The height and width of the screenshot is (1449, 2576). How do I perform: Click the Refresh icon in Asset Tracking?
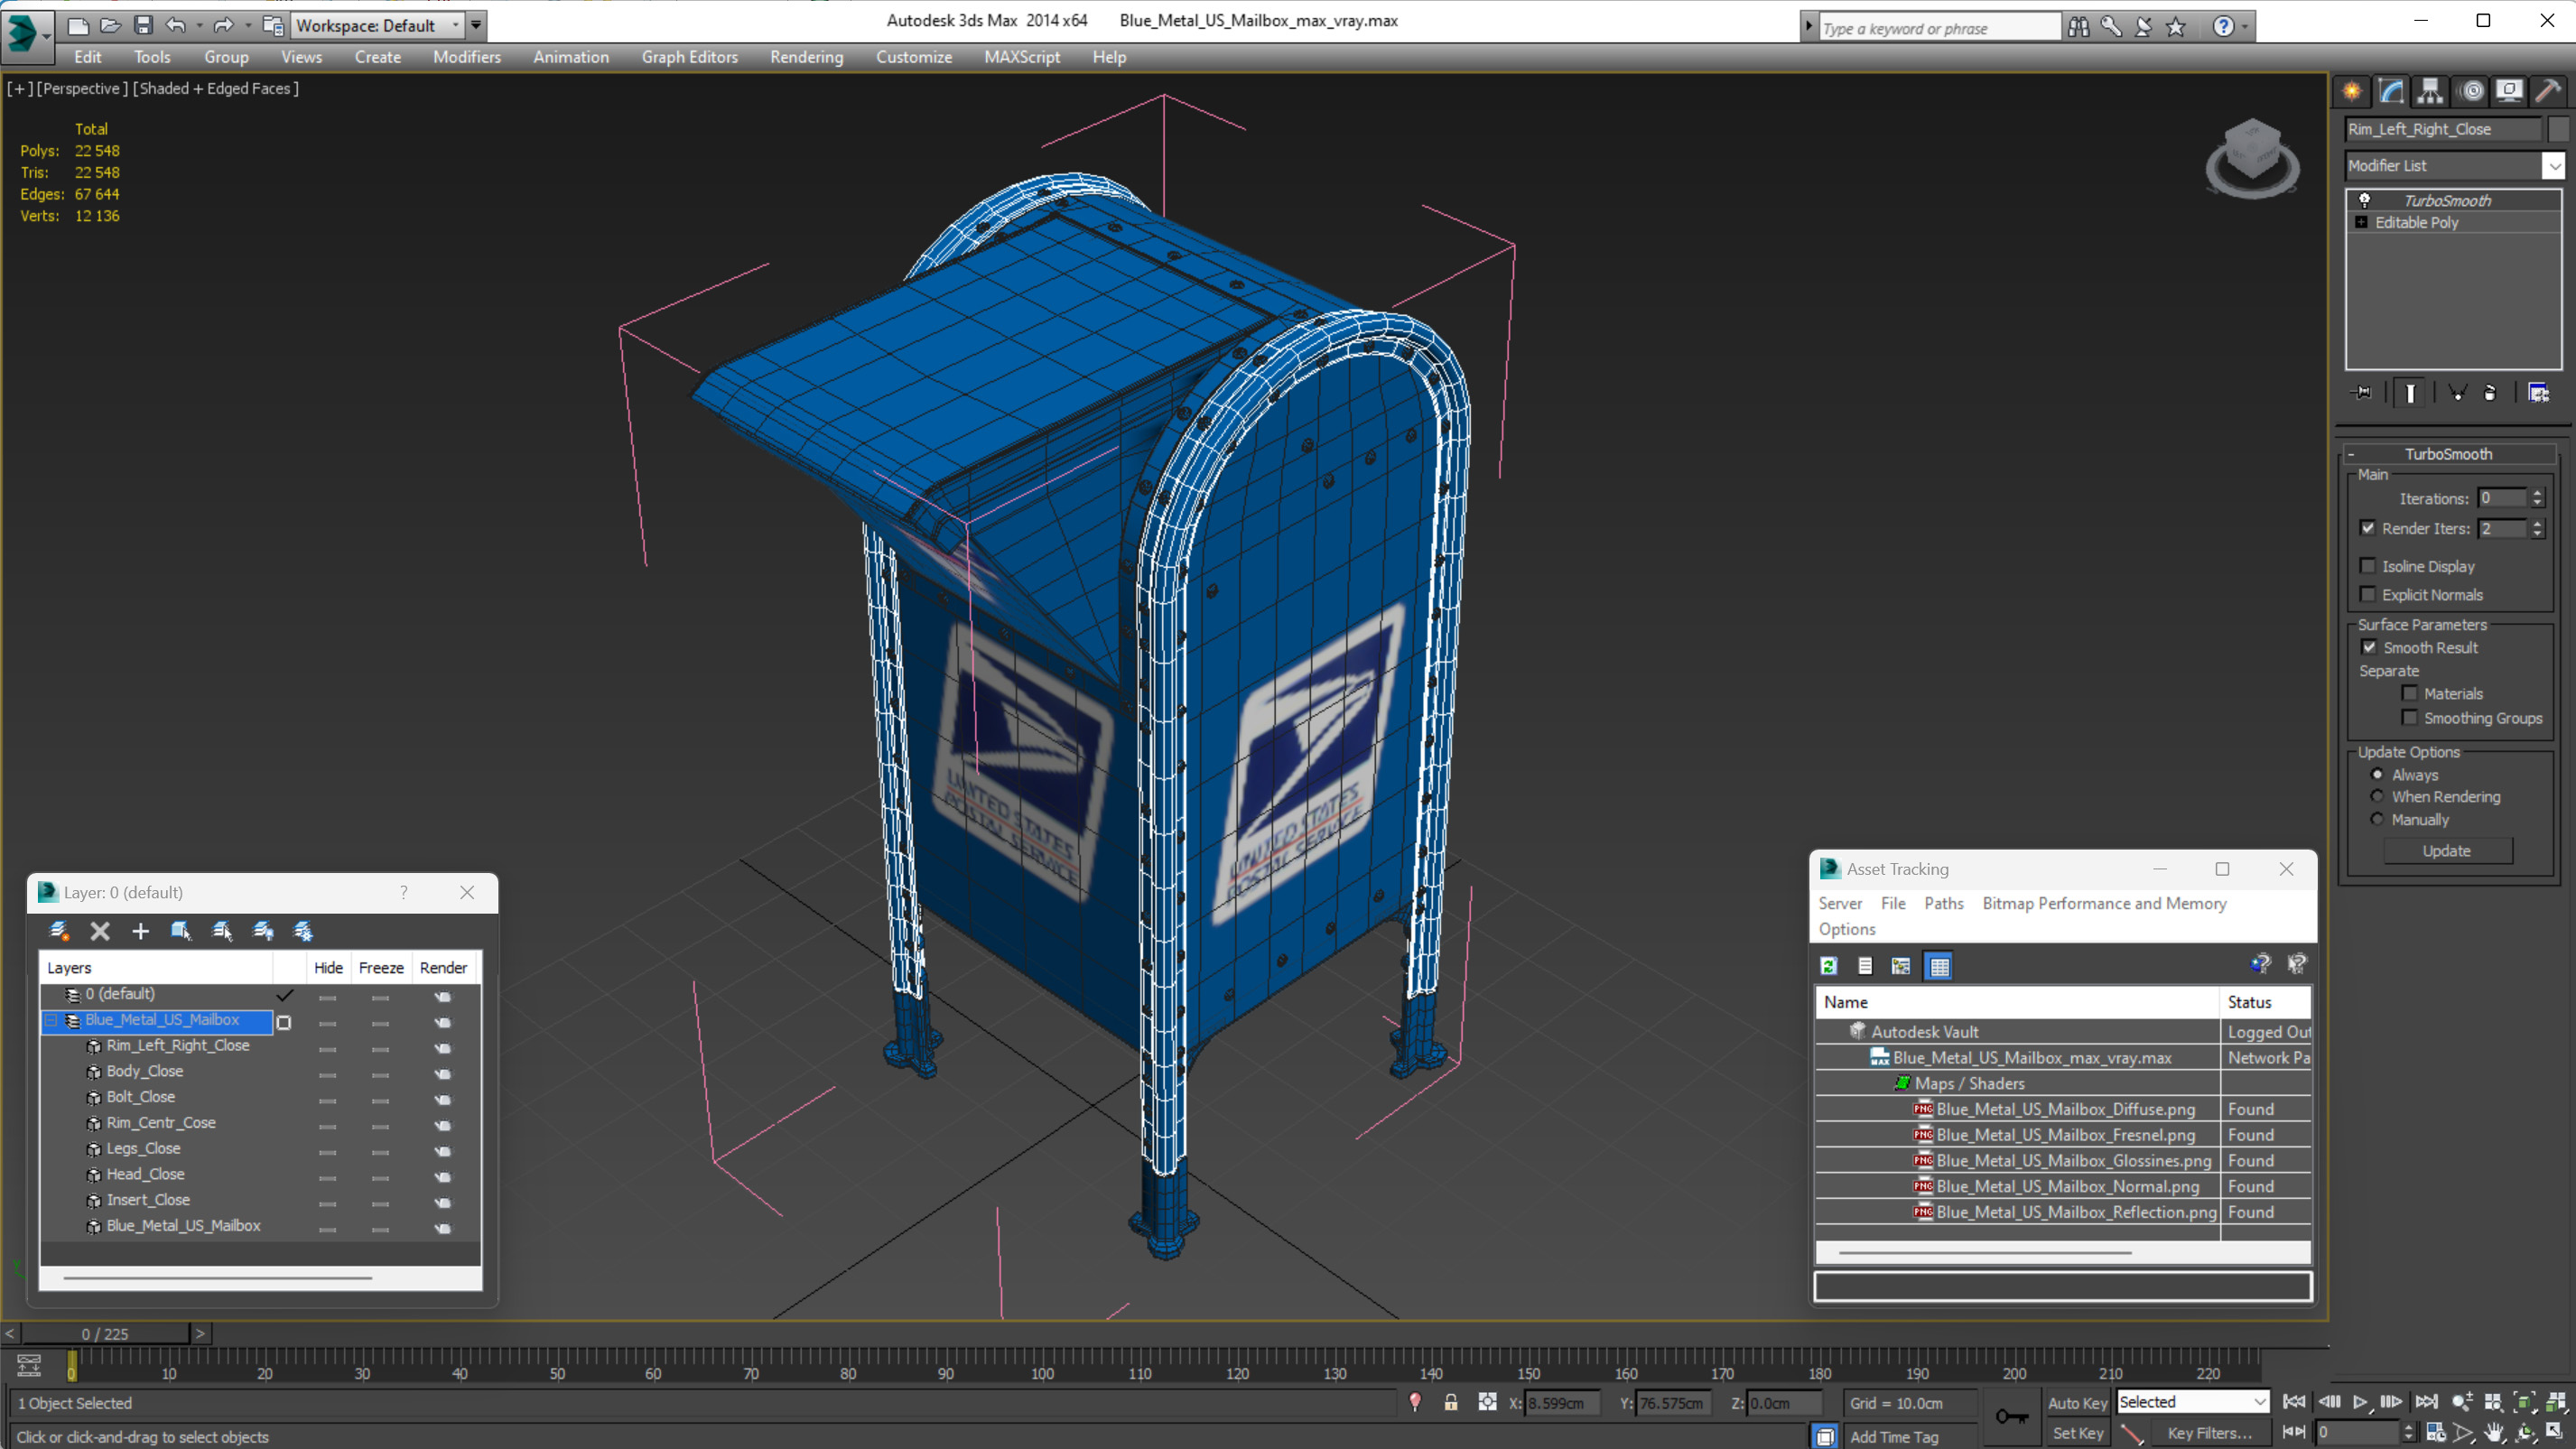pos(1829,966)
